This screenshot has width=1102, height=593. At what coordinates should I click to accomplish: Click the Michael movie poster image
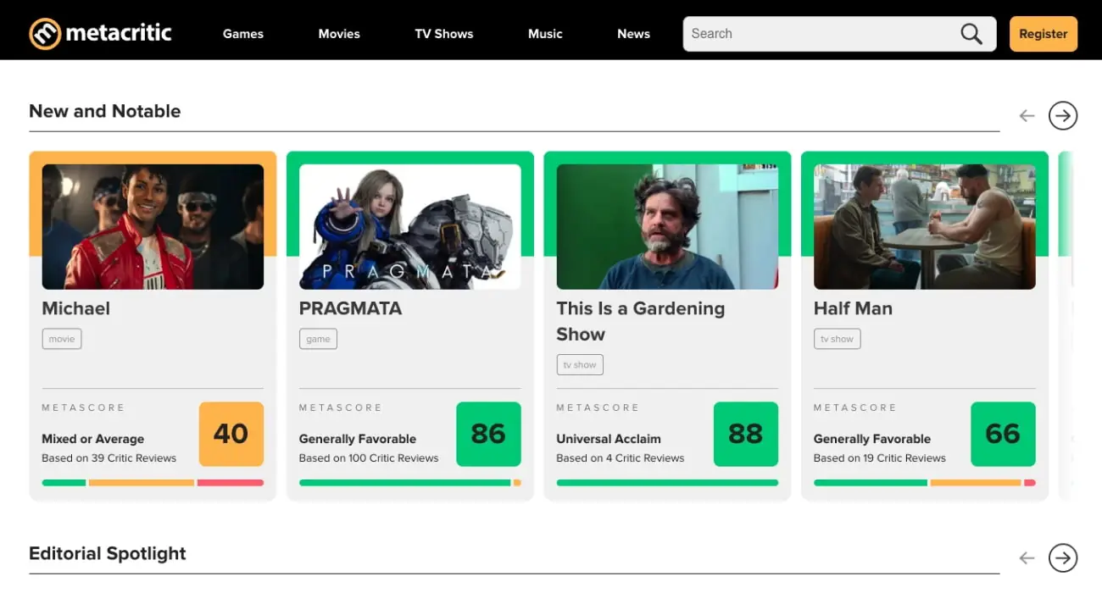click(x=153, y=225)
